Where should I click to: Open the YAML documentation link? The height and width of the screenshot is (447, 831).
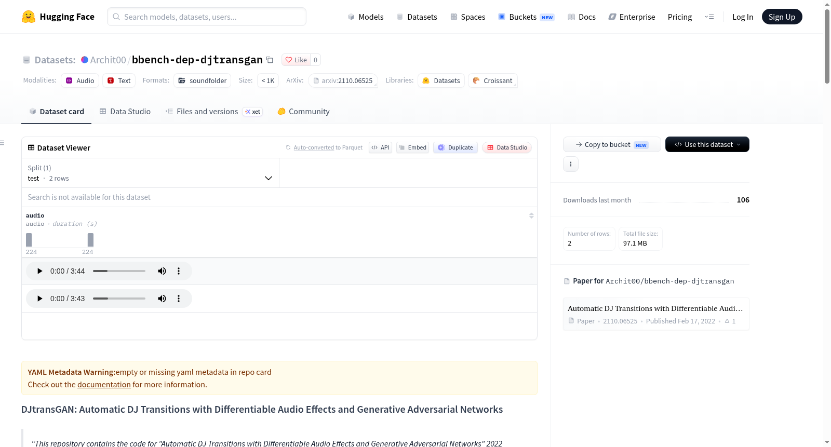click(x=104, y=385)
